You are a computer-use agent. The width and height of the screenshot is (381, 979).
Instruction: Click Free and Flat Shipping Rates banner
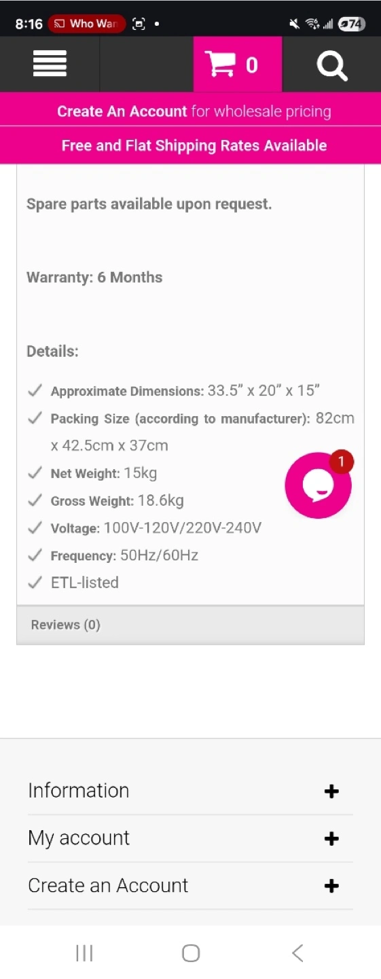[x=194, y=145]
